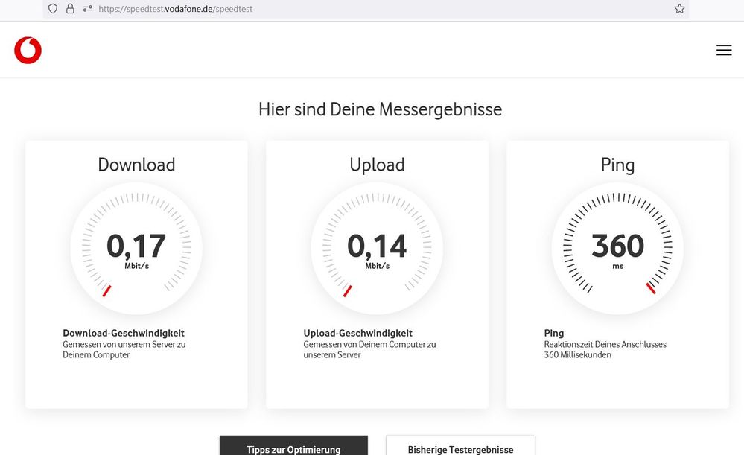The image size is (744, 455).
Task: Click the Vodafone logo
Action: [x=28, y=51]
